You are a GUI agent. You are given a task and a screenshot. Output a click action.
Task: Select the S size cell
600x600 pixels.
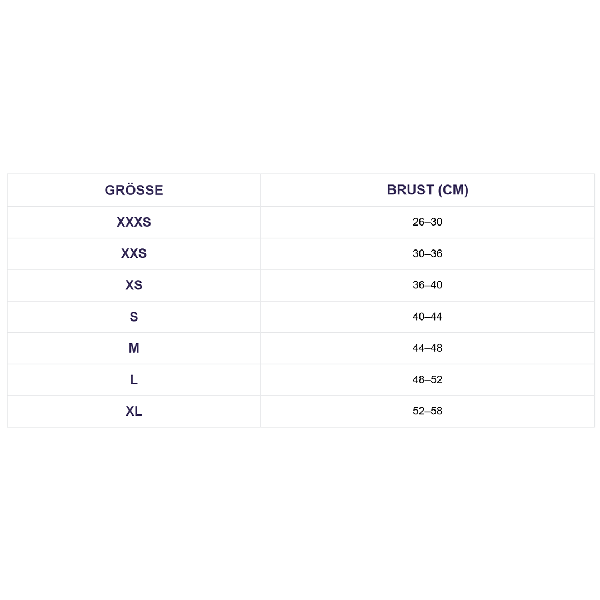tap(134, 317)
